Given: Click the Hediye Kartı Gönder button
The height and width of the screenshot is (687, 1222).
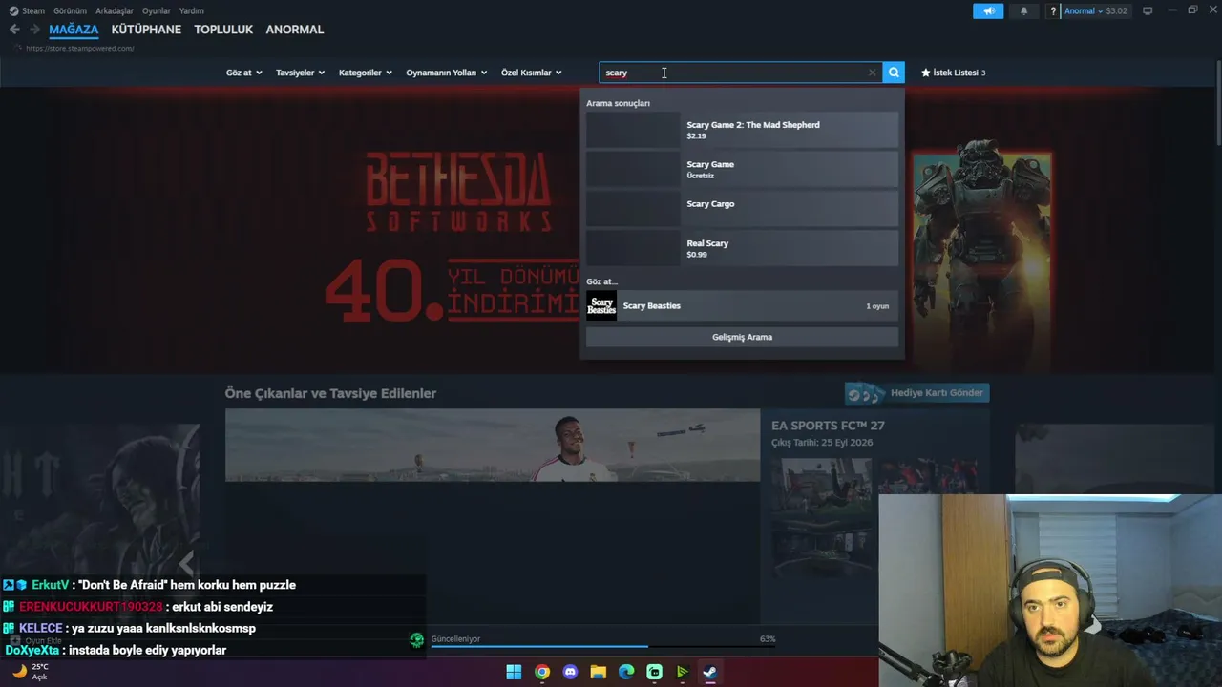Looking at the screenshot, I should [x=916, y=393].
